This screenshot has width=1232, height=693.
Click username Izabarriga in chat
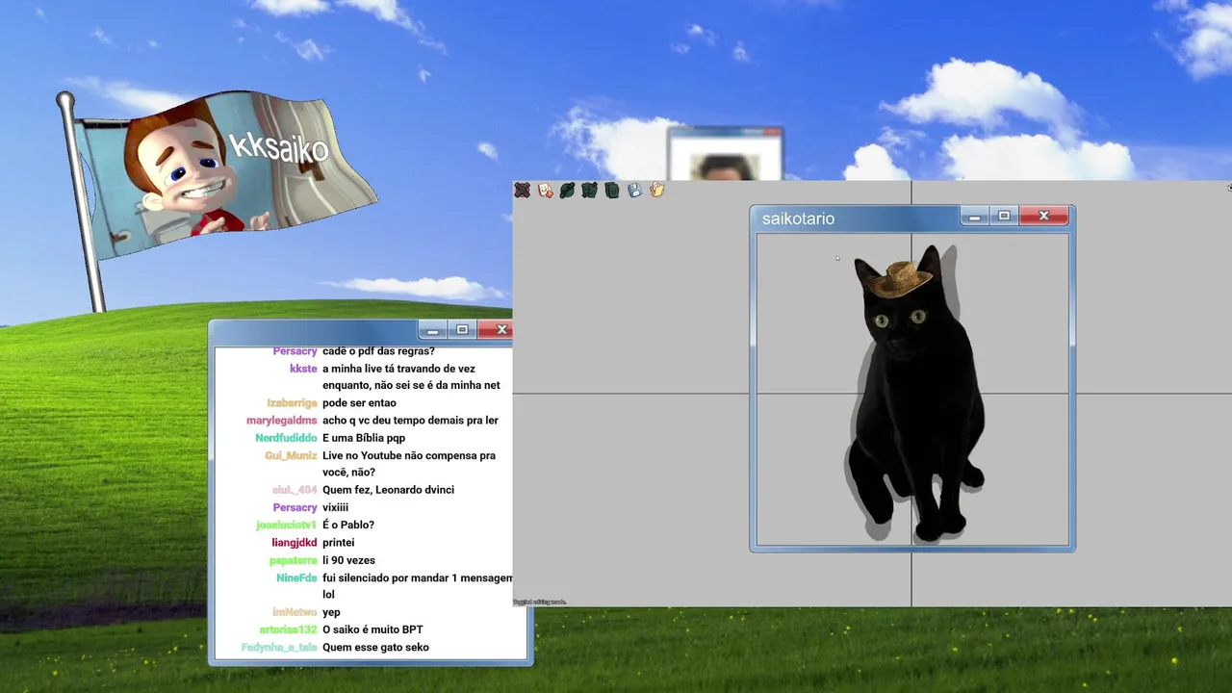pos(292,403)
